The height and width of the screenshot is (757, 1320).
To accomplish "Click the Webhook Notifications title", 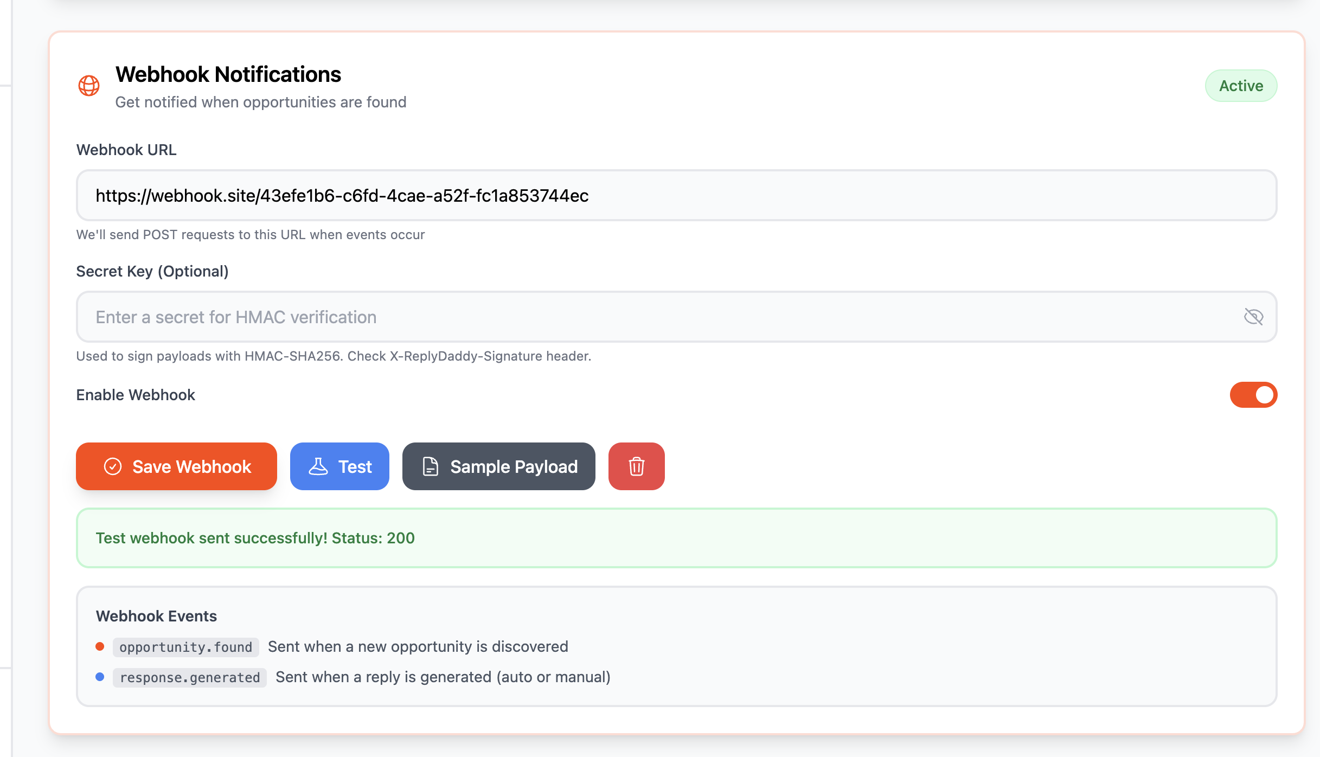I will coord(228,74).
